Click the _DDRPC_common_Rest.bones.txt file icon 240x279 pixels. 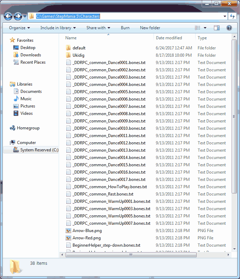point(68,194)
